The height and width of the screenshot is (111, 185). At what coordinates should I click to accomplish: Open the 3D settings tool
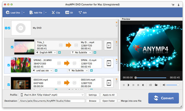pyautogui.click(x=69, y=13)
